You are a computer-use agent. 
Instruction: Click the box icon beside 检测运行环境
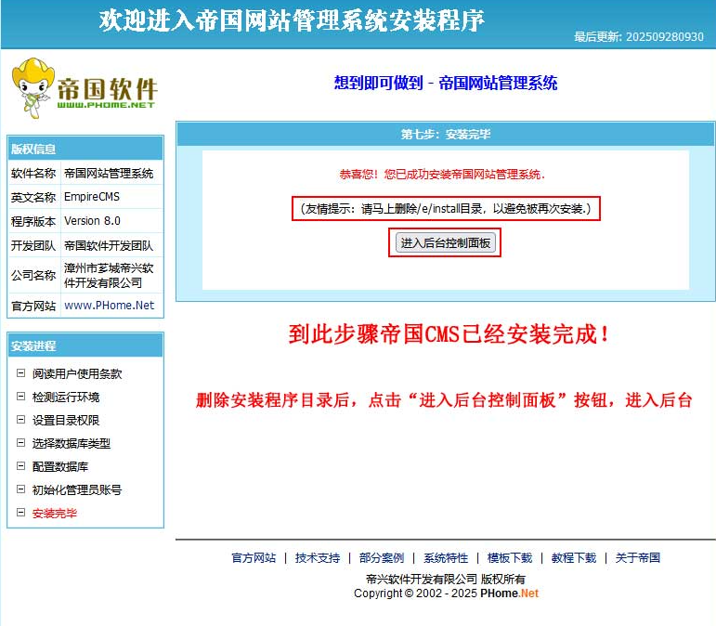click(21, 397)
